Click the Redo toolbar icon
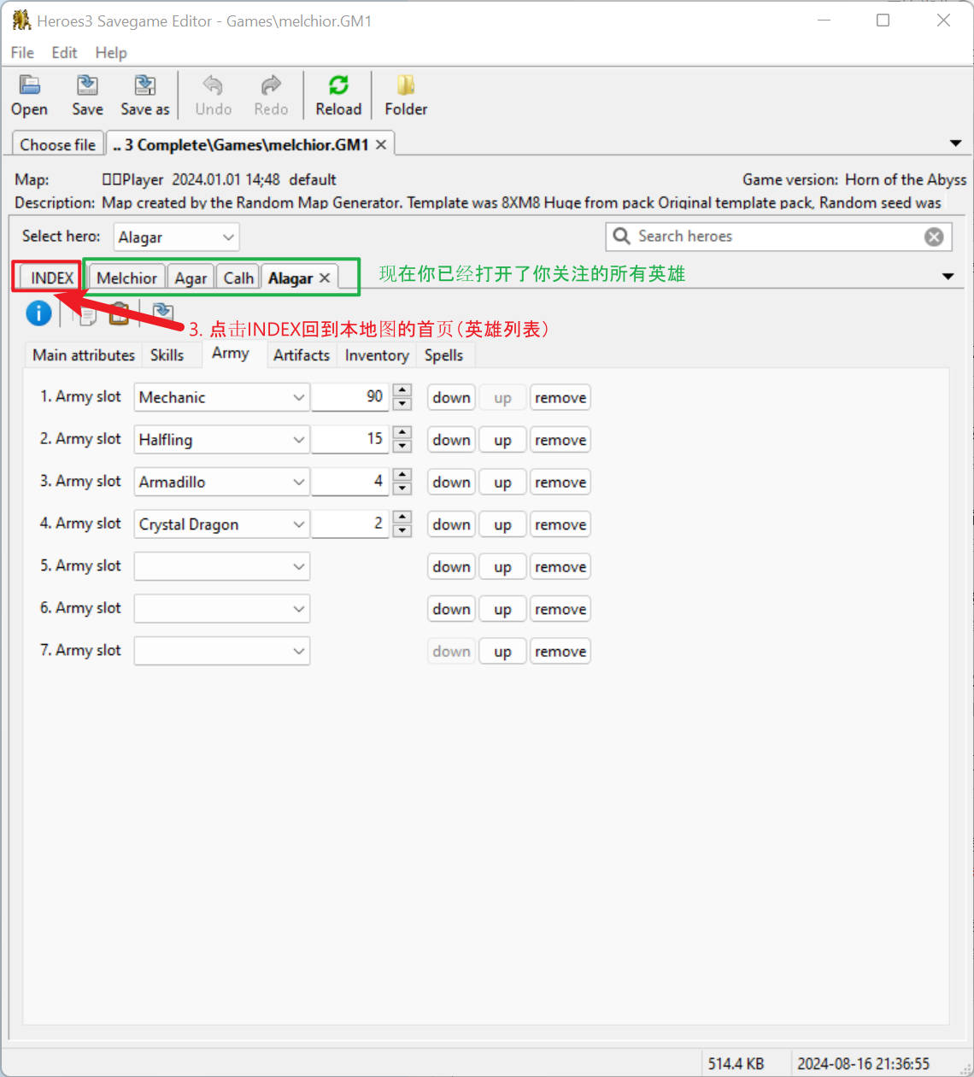Image resolution: width=974 pixels, height=1077 pixels. [271, 85]
